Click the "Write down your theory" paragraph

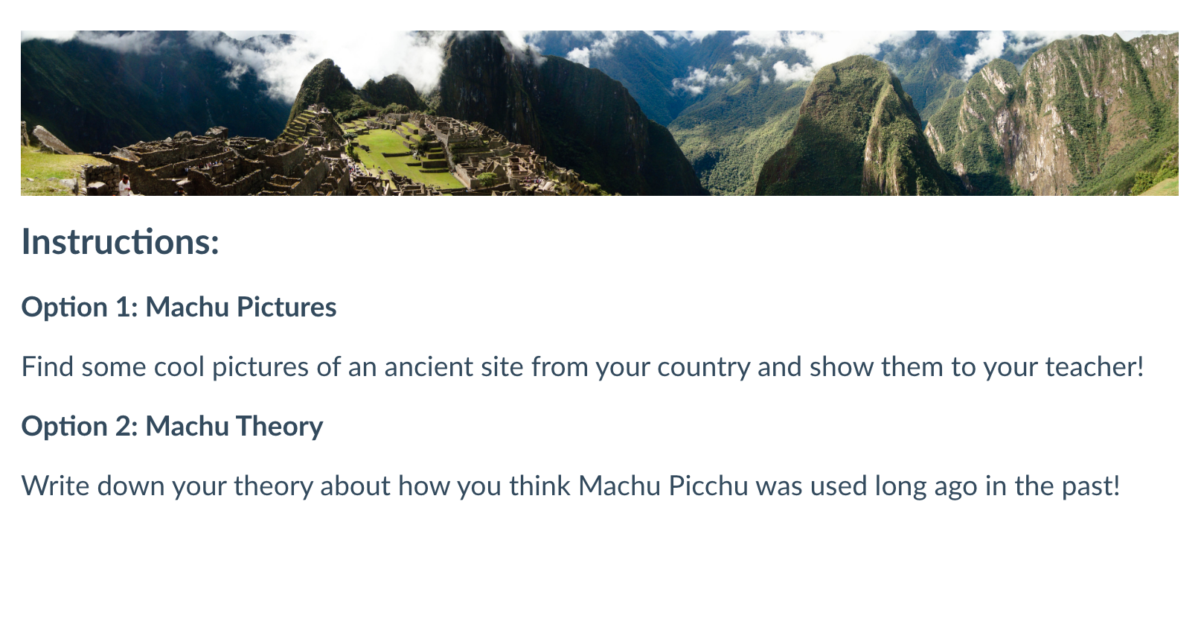[x=571, y=486]
